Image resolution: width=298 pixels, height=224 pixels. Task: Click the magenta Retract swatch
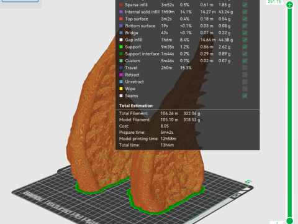click(x=121, y=75)
